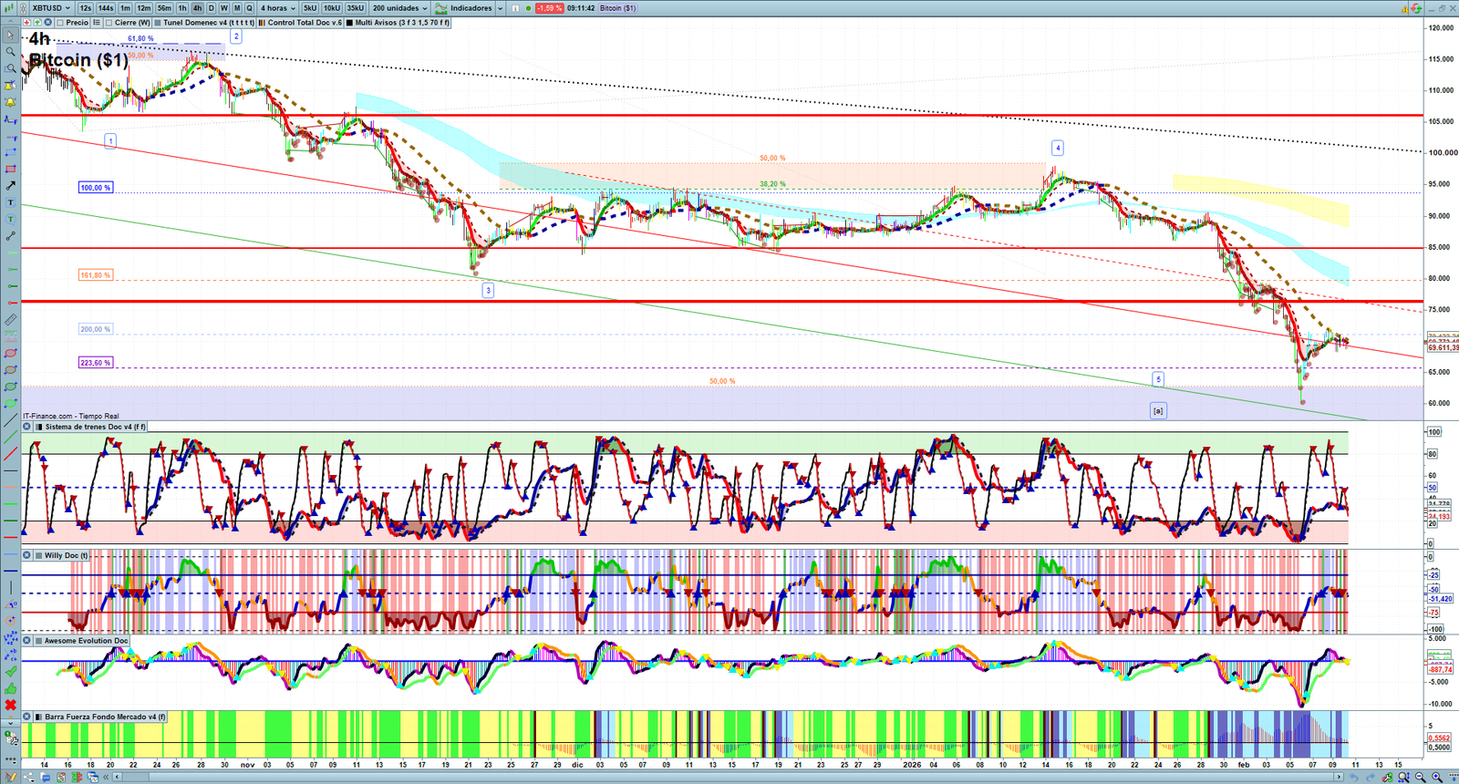Switch to the 1h timeframe
The width and height of the screenshot is (1459, 784).
click(182, 8)
